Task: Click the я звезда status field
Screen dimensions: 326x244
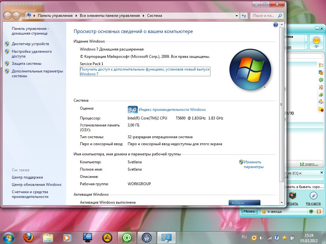Action: [284, 212]
